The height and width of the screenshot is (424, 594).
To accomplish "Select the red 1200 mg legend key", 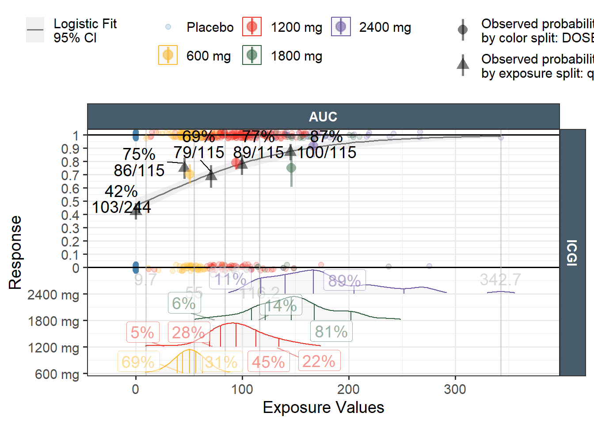I will pyautogui.click(x=252, y=27).
